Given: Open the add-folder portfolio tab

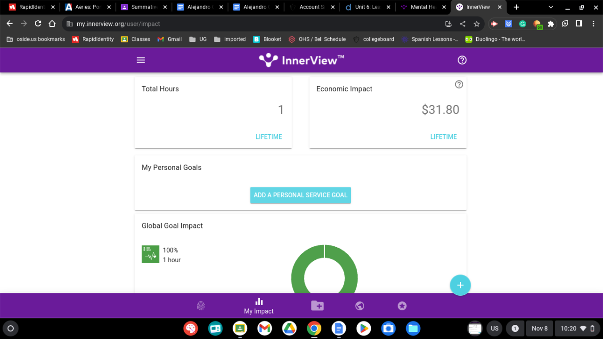Looking at the screenshot, I should 317,306.
